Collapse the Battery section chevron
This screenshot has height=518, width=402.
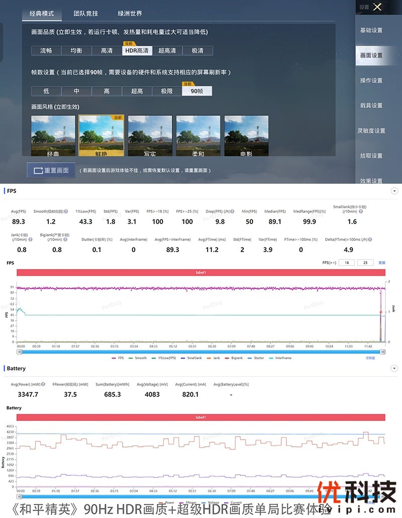394,368
